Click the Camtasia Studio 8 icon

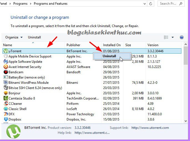tap(6, 98)
